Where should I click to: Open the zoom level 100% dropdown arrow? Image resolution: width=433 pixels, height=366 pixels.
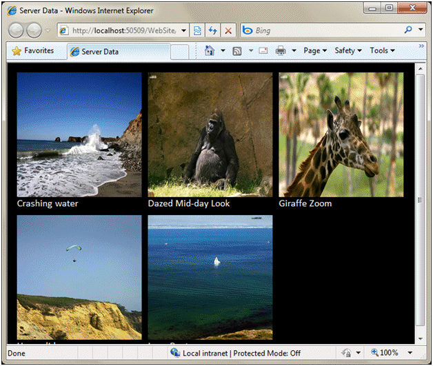click(410, 353)
